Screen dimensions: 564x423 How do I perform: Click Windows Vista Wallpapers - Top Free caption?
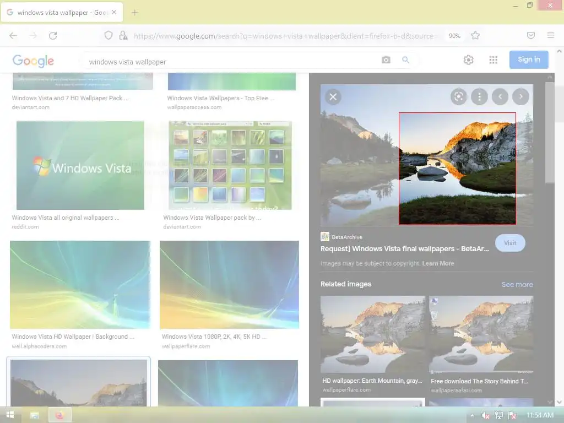click(x=220, y=98)
